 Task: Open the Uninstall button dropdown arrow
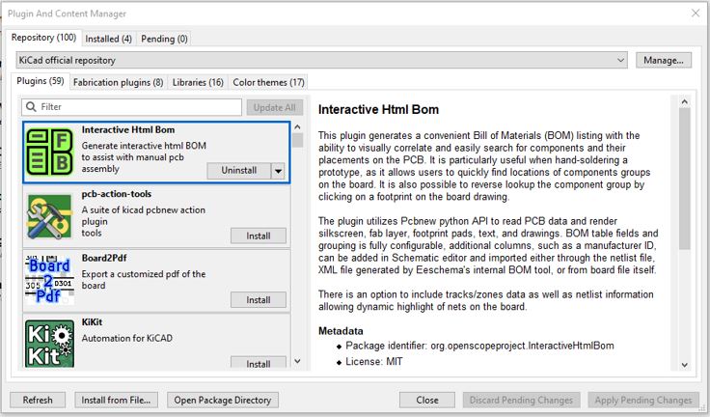278,170
